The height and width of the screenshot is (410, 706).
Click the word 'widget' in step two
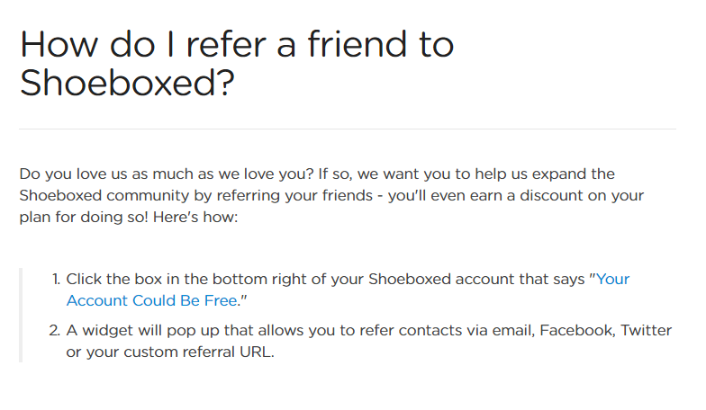pyautogui.click(x=108, y=331)
